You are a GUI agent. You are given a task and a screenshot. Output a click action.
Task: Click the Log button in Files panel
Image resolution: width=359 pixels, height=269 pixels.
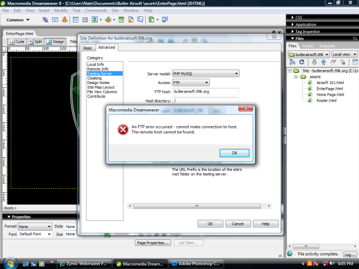point(349,254)
